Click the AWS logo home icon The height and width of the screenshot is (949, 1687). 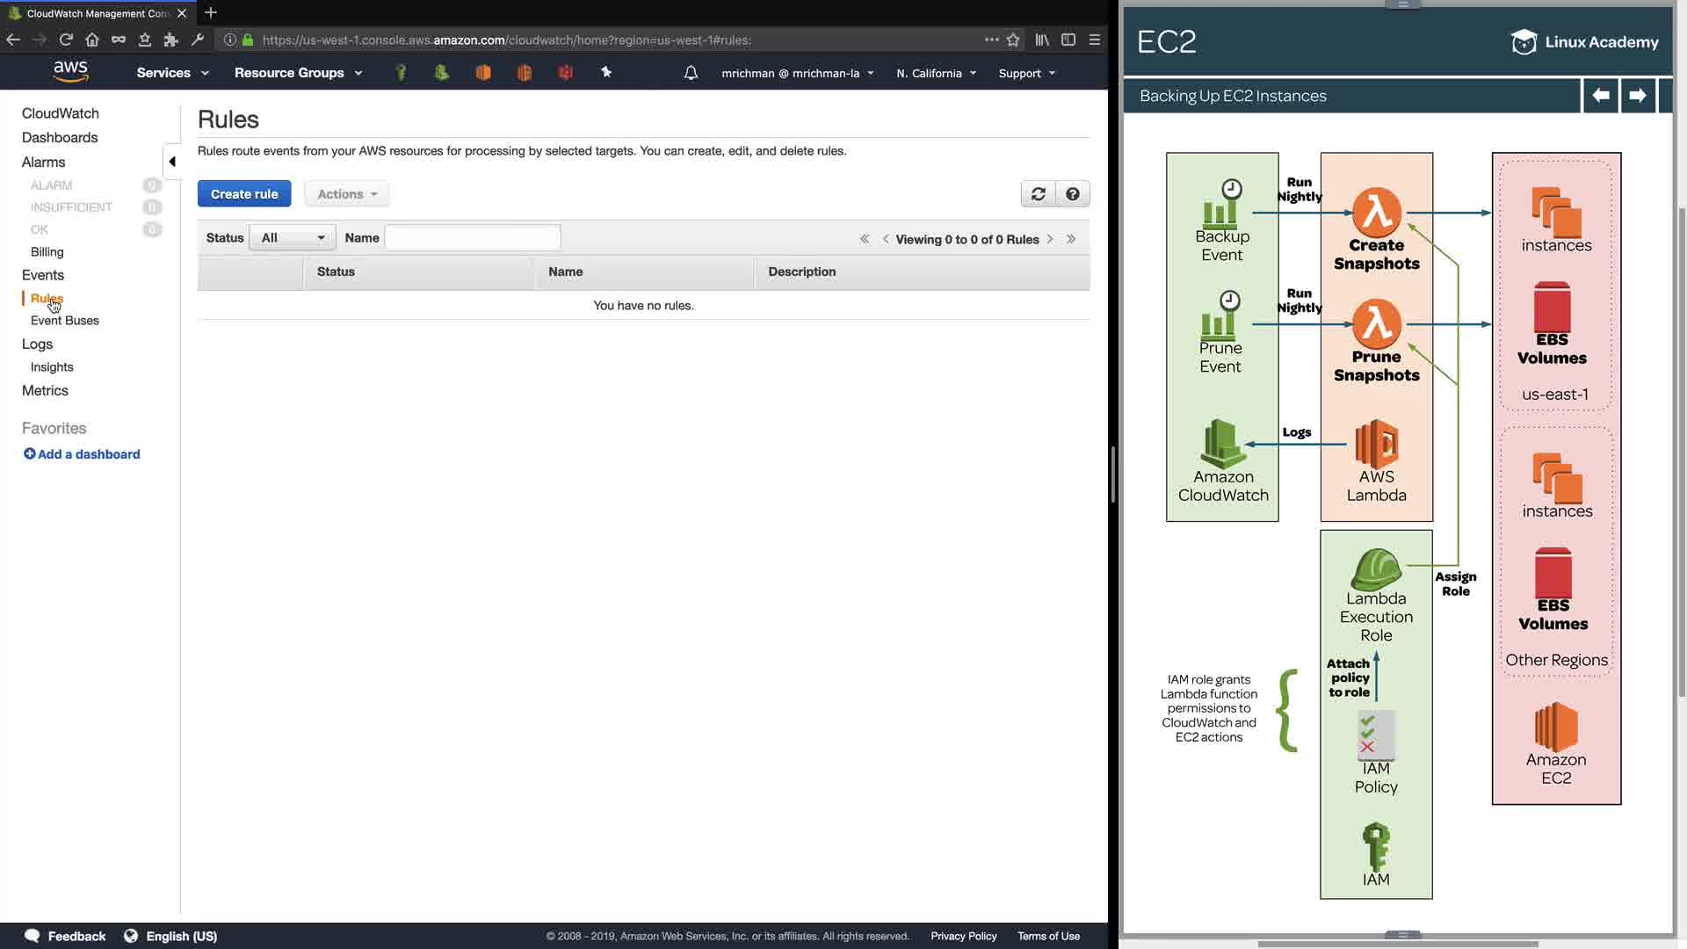pyautogui.click(x=70, y=72)
